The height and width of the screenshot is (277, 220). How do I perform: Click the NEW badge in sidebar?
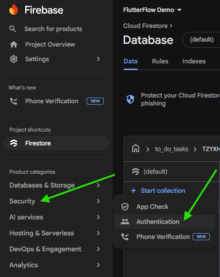[x=95, y=101]
